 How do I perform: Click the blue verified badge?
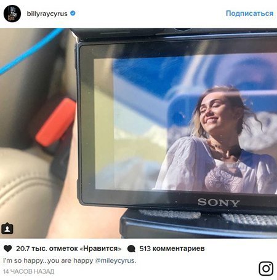coord(73,14)
